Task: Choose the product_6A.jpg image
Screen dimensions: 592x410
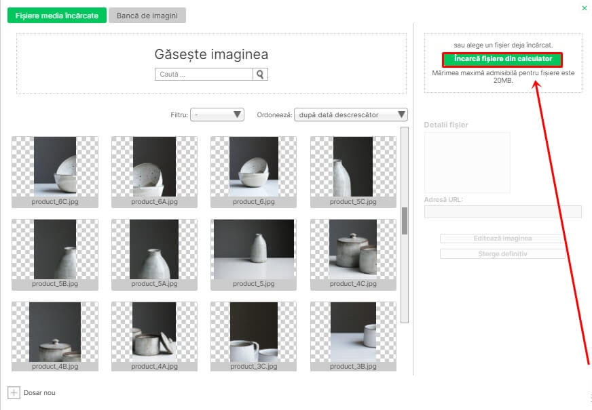Action: point(154,167)
